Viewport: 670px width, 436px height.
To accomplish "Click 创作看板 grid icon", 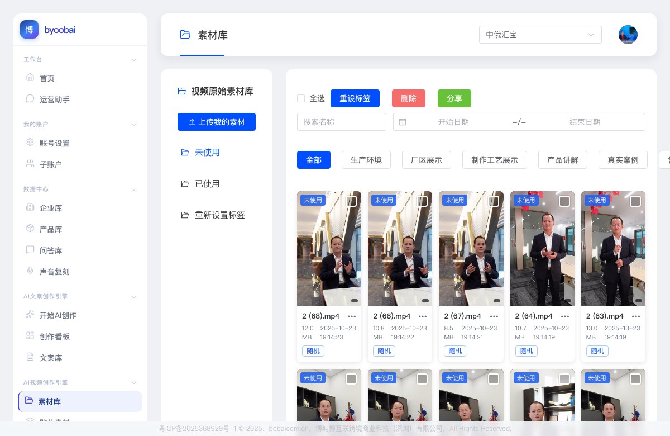I will pos(30,336).
